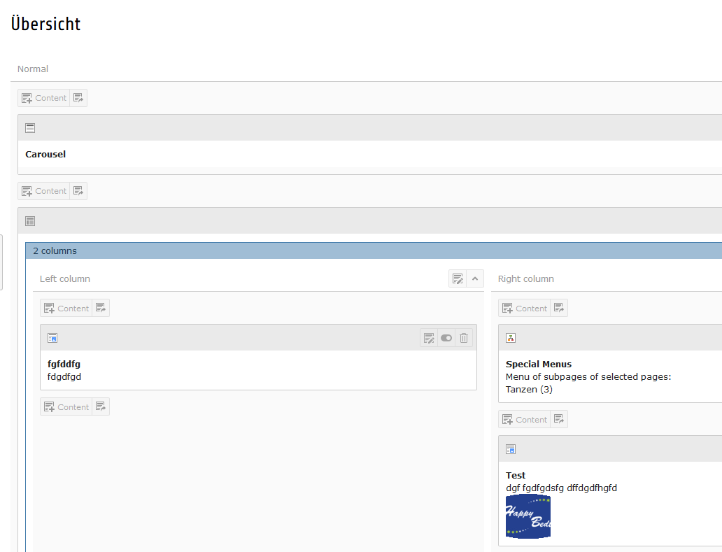Click the Happy Bed image thumbnail
The image size is (722, 552).
click(x=528, y=516)
